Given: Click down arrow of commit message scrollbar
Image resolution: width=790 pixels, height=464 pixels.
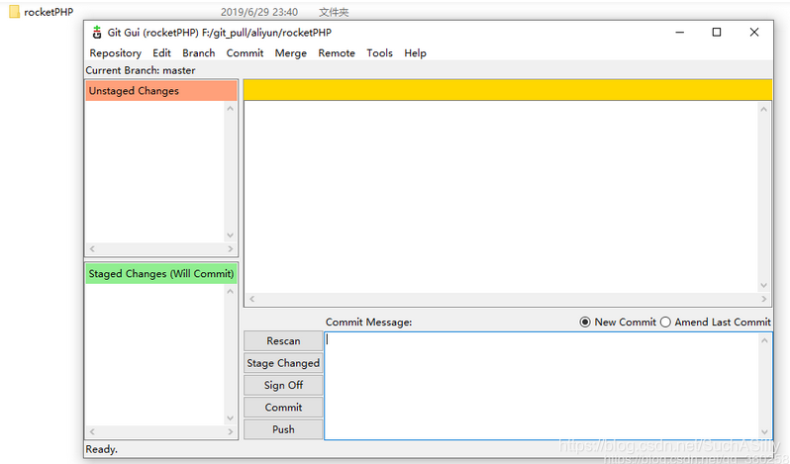Looking at the screenshot, I should point(764,432).
